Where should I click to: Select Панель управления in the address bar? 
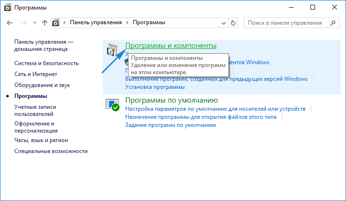[96, 22]
